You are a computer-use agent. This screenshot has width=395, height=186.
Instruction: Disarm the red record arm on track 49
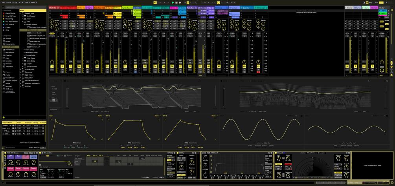[258, 72]
